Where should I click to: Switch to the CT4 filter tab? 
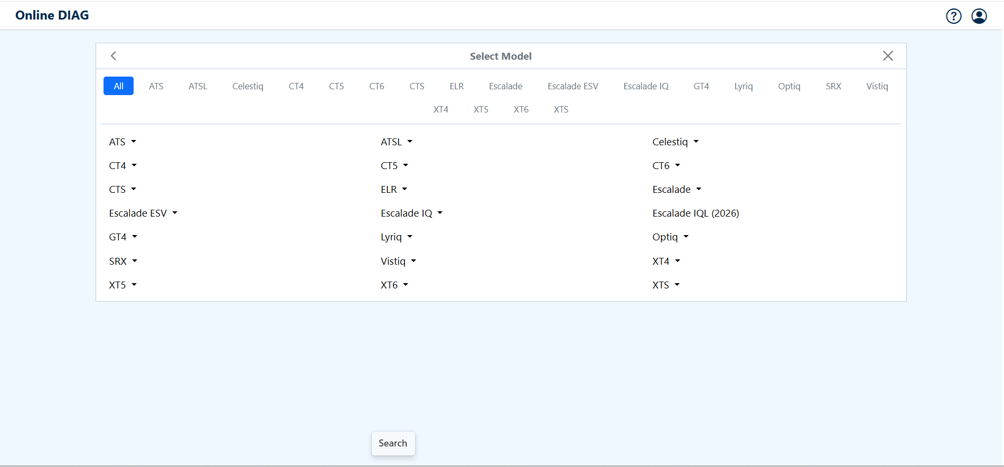296,86
